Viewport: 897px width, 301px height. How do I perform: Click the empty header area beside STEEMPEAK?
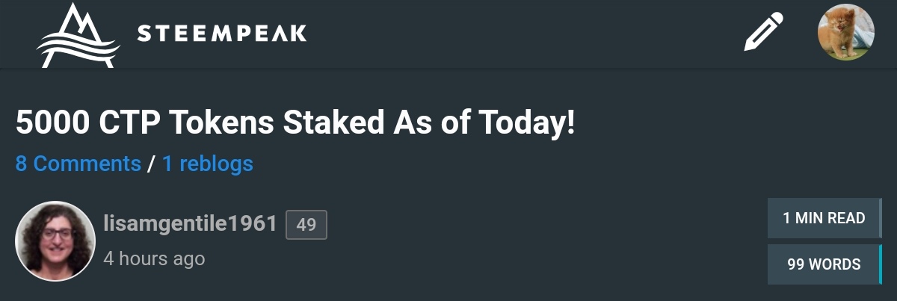(523, 34)
